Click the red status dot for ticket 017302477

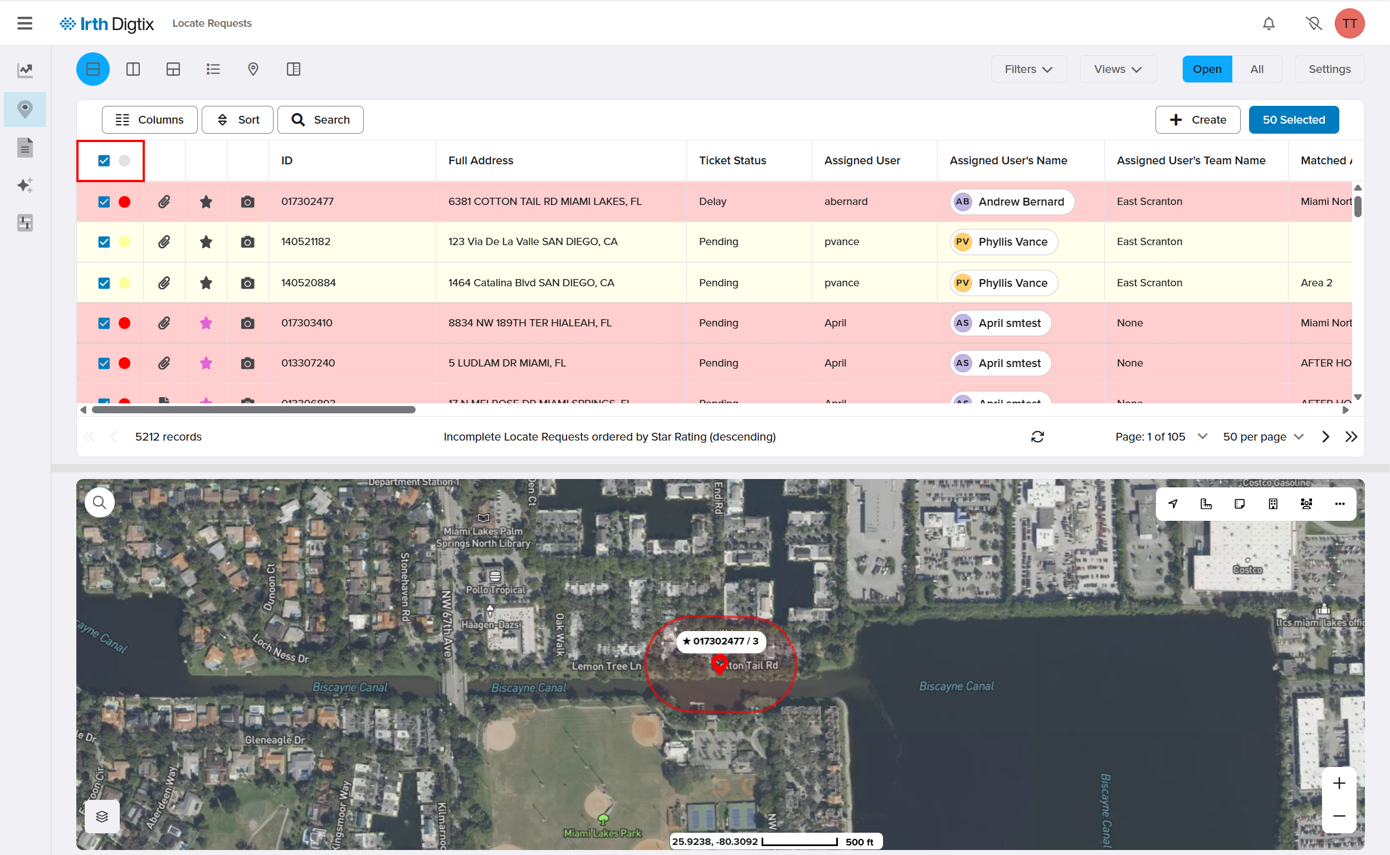pyautogui.click(x=124, y=202)
